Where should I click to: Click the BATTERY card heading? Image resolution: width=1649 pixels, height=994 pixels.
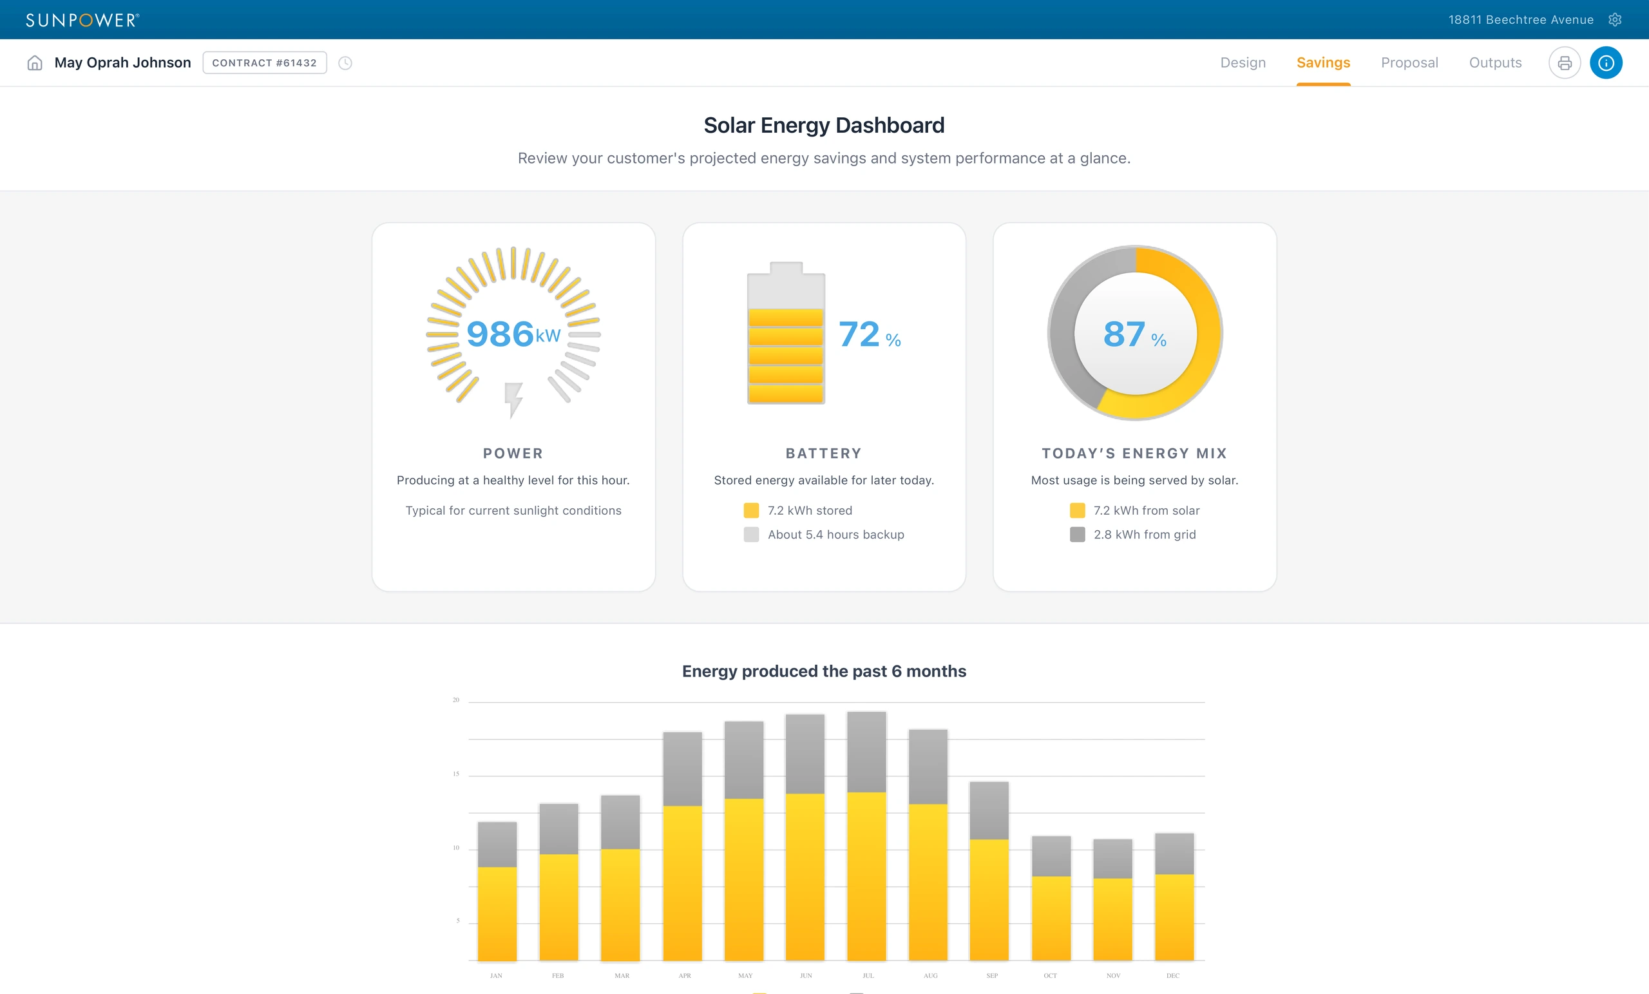coord(824,453)
